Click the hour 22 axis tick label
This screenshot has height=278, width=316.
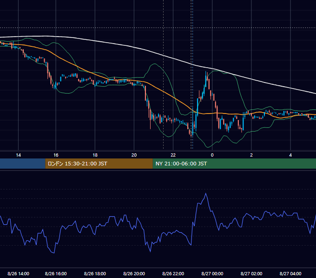(173, 155)
